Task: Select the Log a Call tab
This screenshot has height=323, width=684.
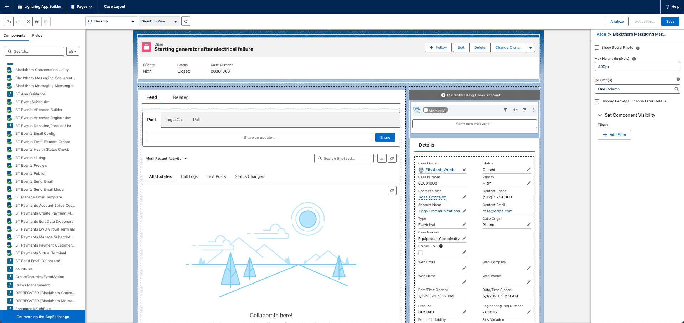Action: pyautogui.click(x=175, y=120)
